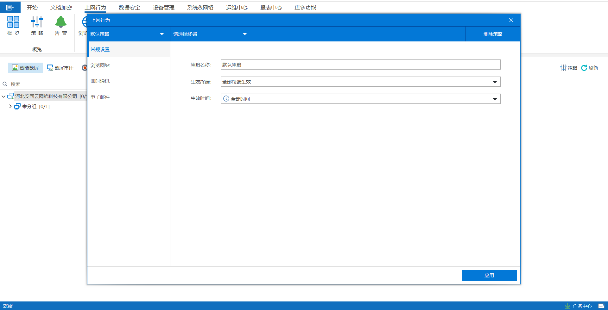Switch to the 数据安全 ribbon tab

129,8
